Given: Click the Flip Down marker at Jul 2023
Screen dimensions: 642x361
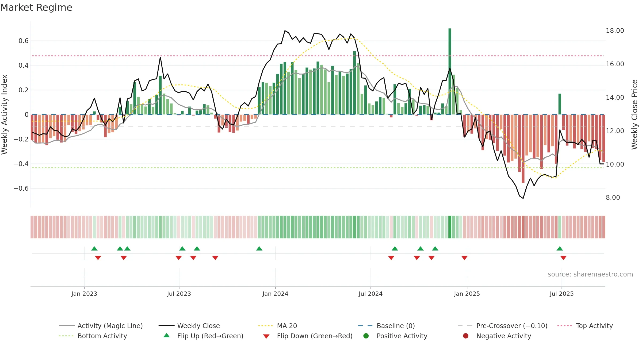Looking at the screenshot, I should click(x=179, y=258).
